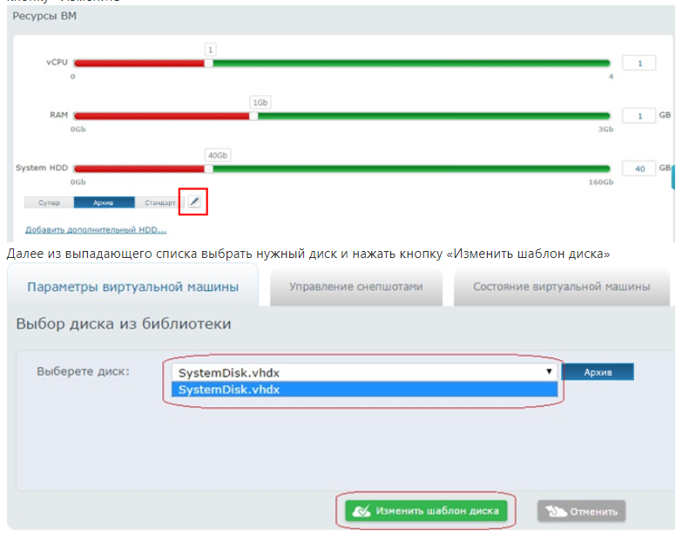
Task: Open the Управление снепшотами tab
Action: pos(355,287)
